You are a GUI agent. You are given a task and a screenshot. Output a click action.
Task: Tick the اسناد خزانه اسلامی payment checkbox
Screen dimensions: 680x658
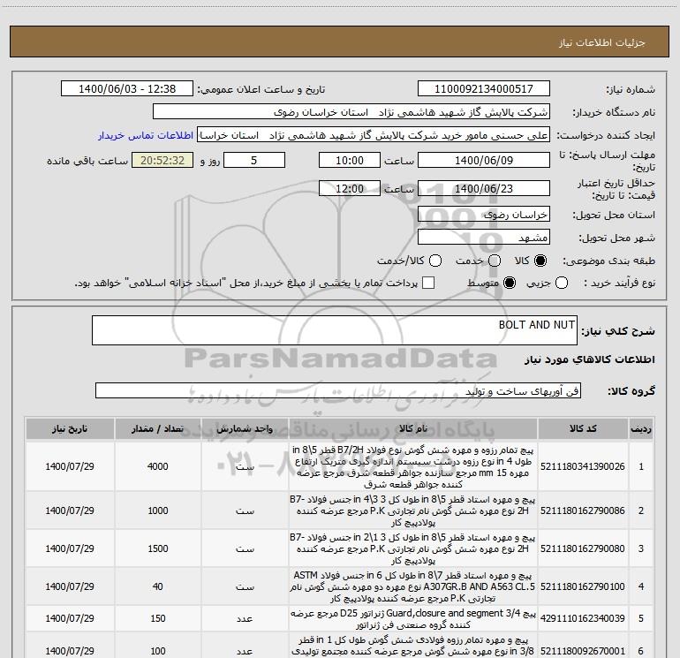point(428,283)
